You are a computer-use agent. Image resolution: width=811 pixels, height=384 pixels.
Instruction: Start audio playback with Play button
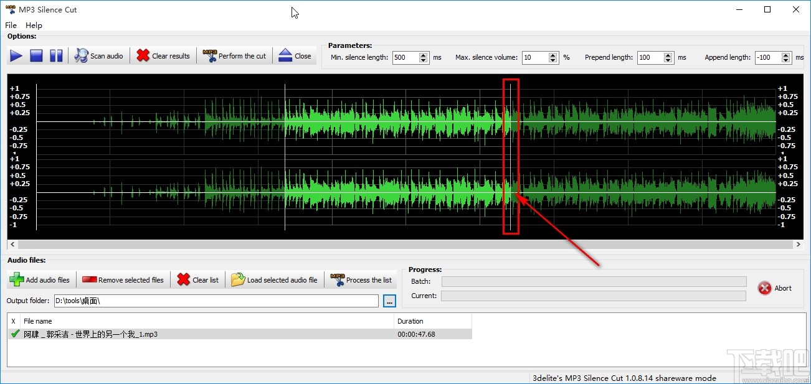point(16,56)
